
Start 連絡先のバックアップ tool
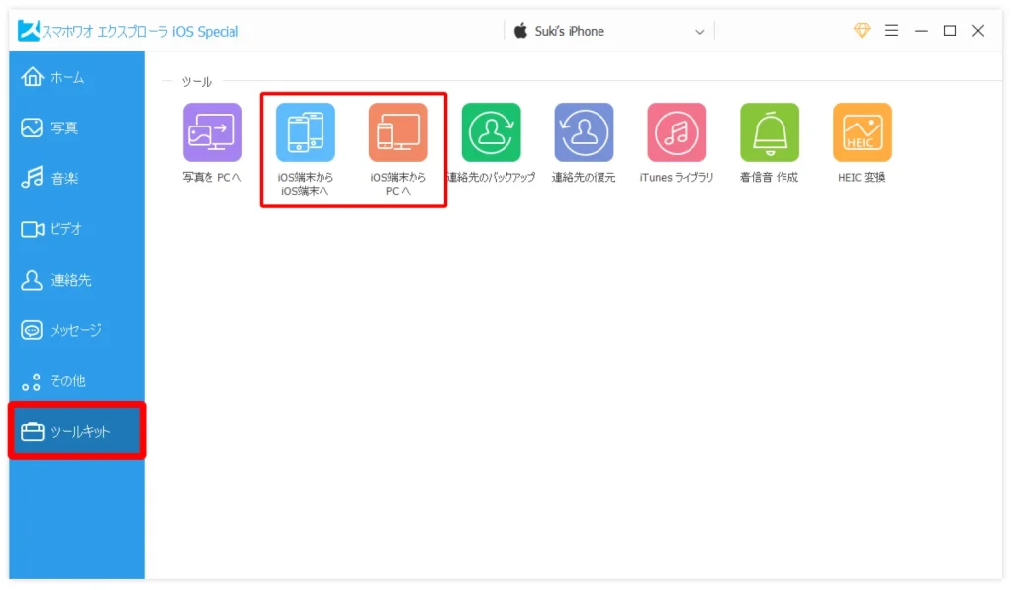click(x=491, y=132)
